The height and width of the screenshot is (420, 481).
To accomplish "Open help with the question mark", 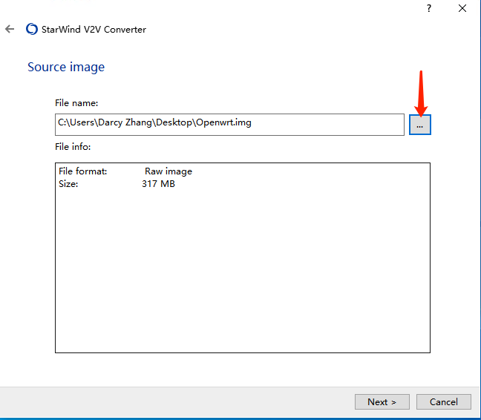I will (x=429, y=8).
